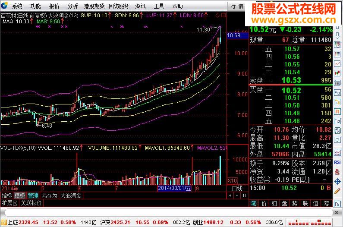Click the 扩展区 button
This screenshot has width=343, height=227.
pos(9,203)
